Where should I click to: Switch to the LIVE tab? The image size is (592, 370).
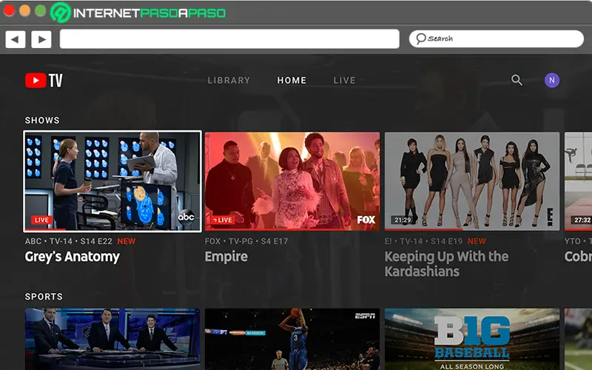(344, 81)
